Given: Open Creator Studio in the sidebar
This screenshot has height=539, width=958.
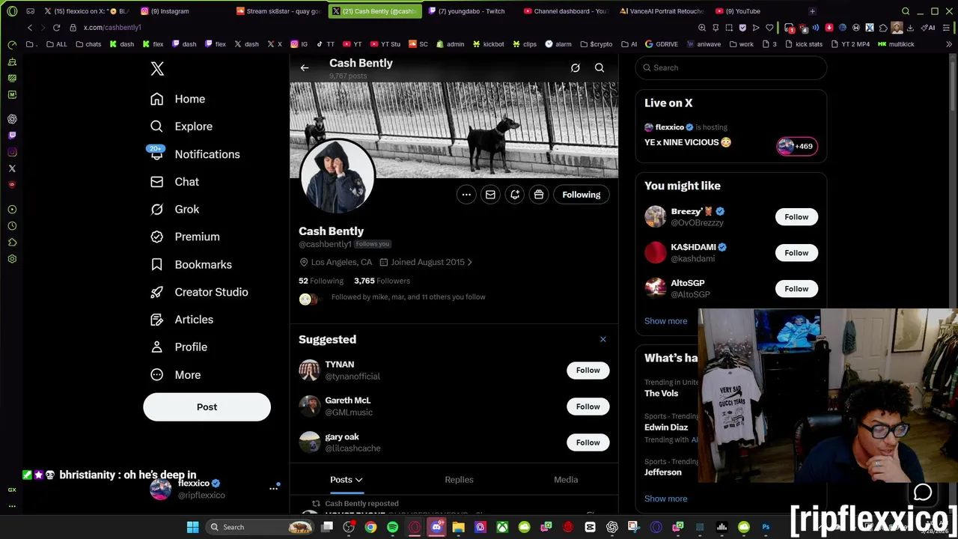Looking at the screenshot, I should point(198,292).
